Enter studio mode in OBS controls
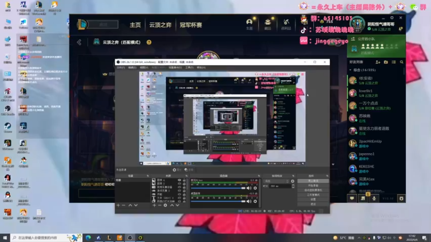Image resolution: width=431 pixels, height=242 pixels. click(x=313, y=195)
